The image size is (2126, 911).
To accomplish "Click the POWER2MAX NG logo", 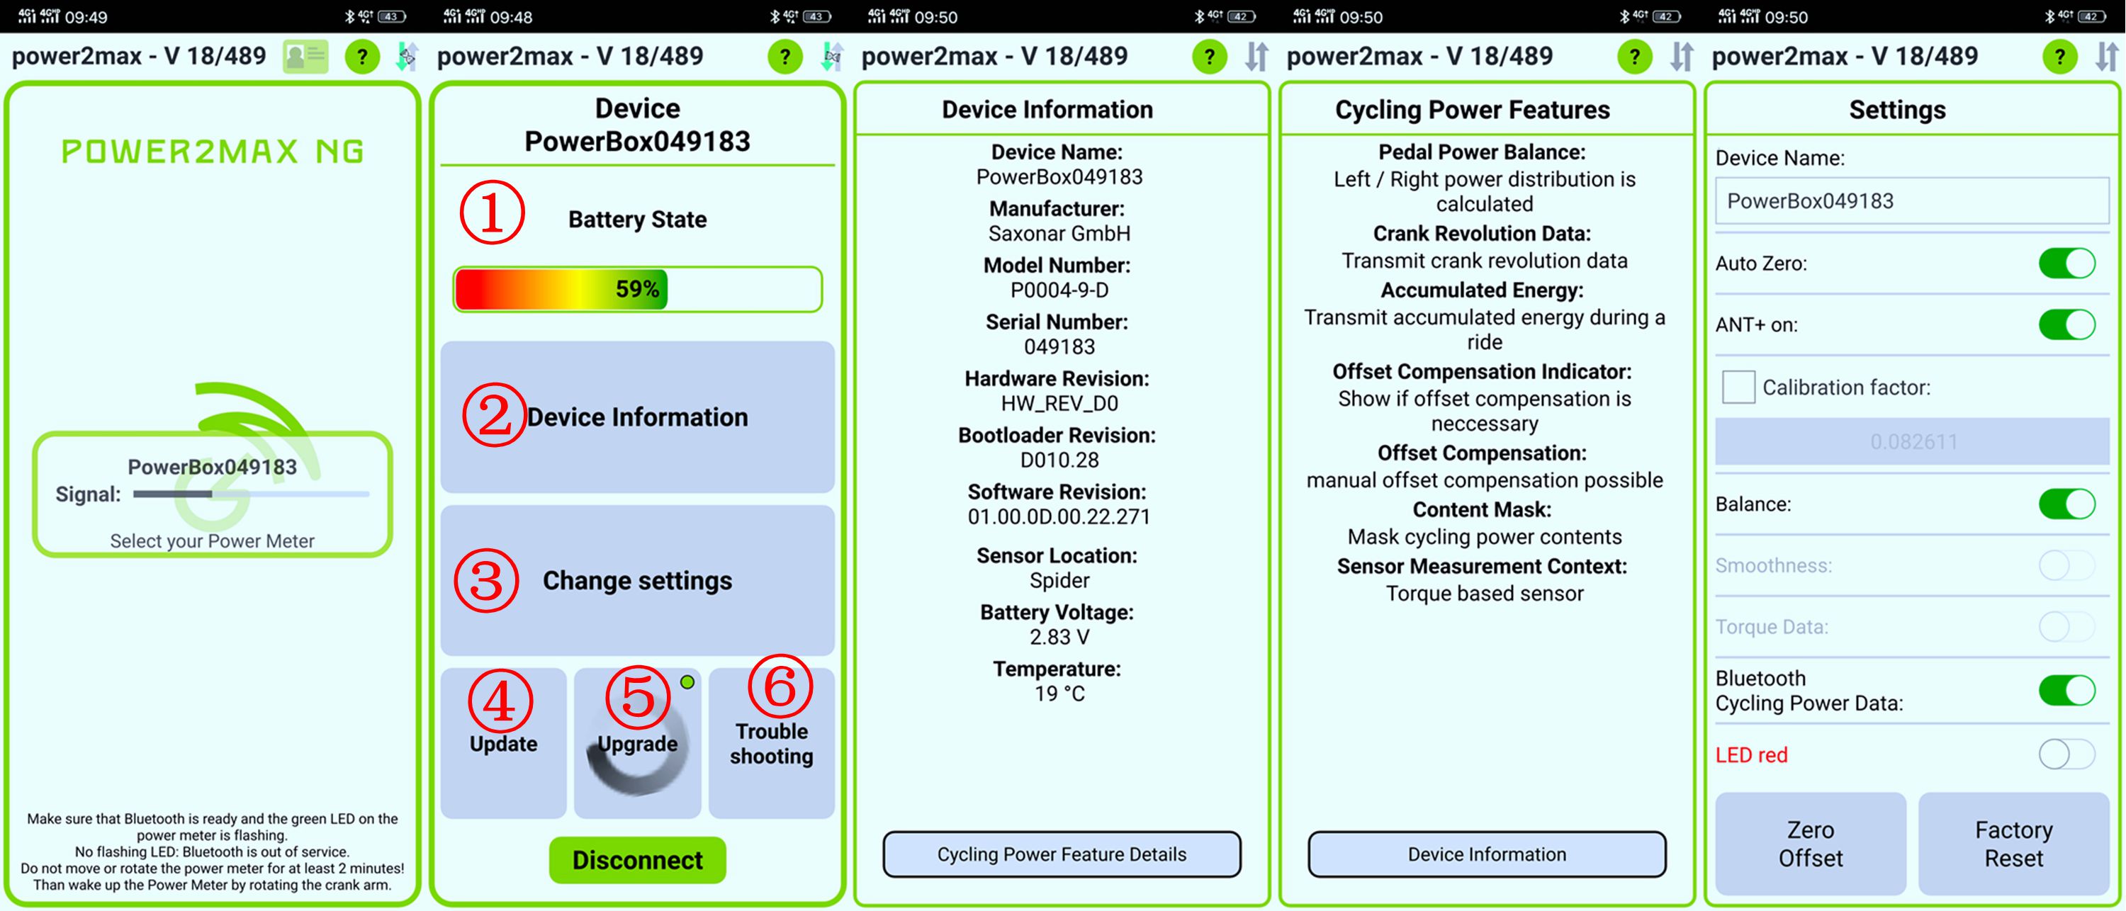I will (212, 151).
